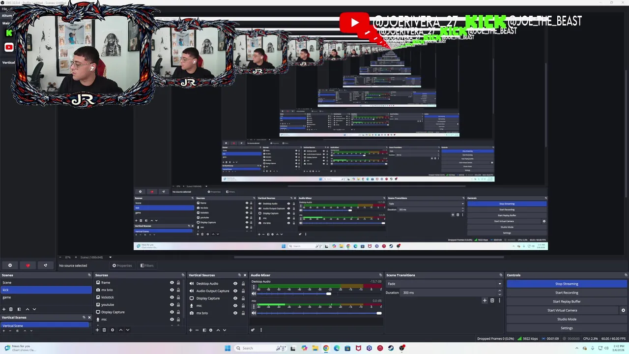The width and height of the screenshot is (629, 354).
Task: Hide the mx brio source in Sources
Action: 172,290
